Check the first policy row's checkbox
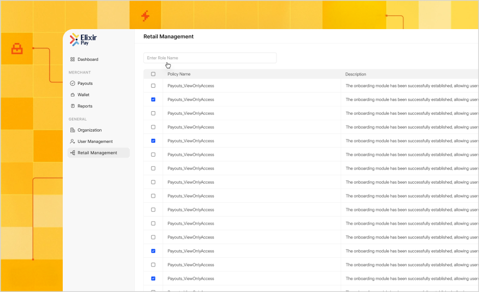The image size is (479, 292). click(x=153, y=86)
